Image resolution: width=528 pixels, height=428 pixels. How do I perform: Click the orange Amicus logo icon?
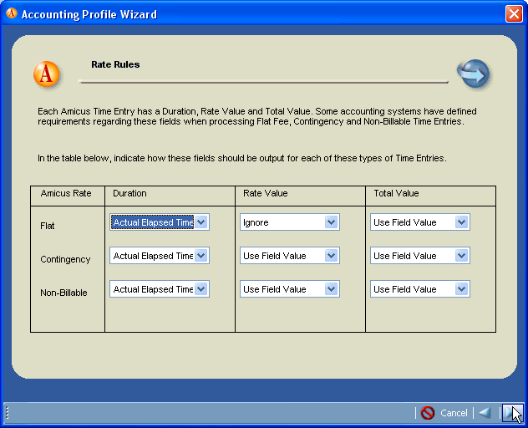tap(47, 74)
